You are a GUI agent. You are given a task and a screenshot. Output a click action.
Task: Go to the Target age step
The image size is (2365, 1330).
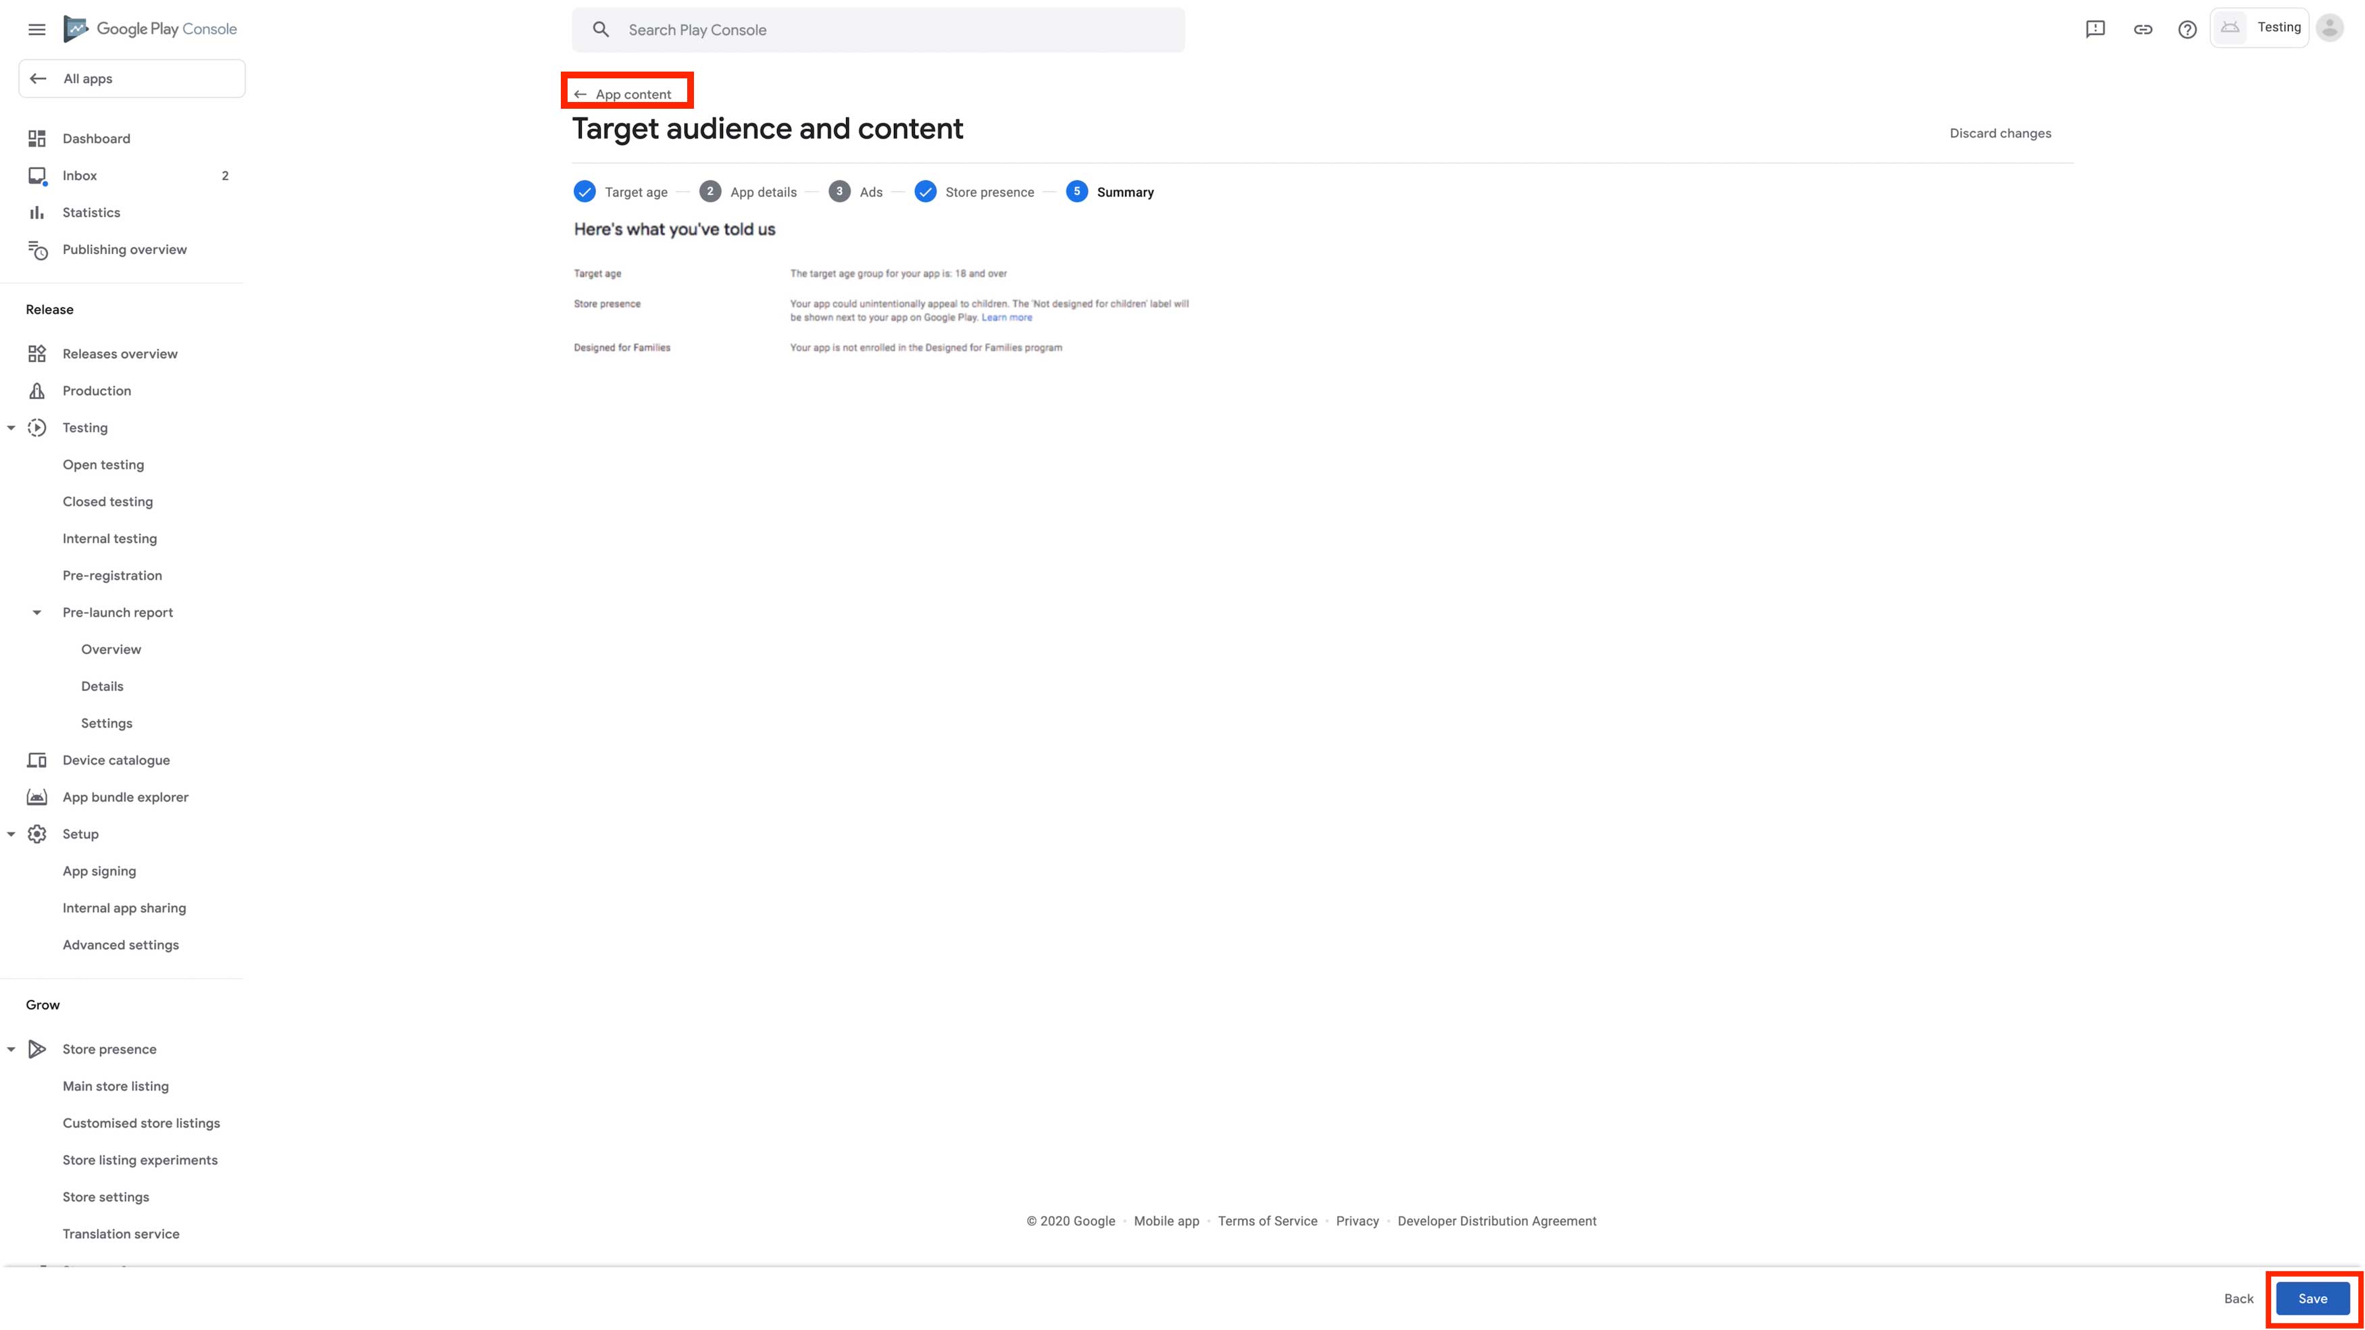620,192
